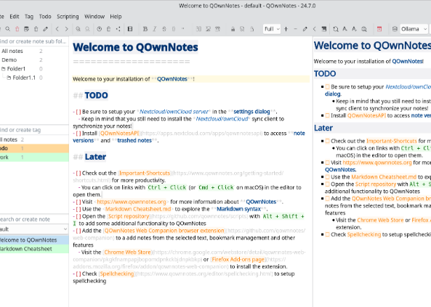Viewport: 431px width, 307px height.
Task: Insert image icon in toolbar
Action: [209, 29]
